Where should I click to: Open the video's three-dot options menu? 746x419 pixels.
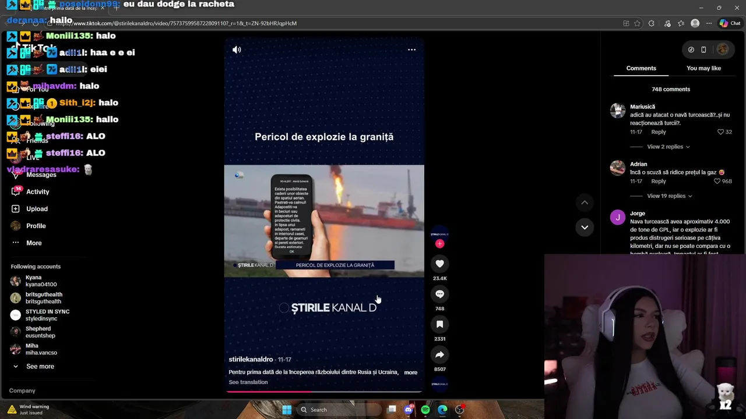411,50
